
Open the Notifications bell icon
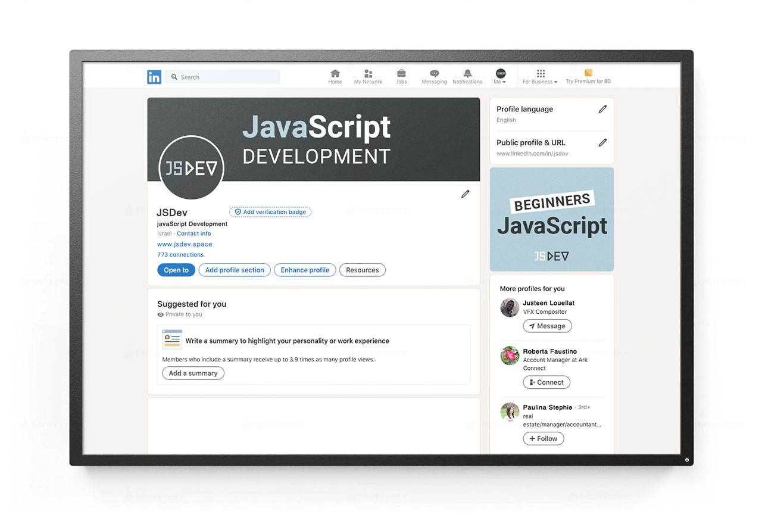coord(467,74)
